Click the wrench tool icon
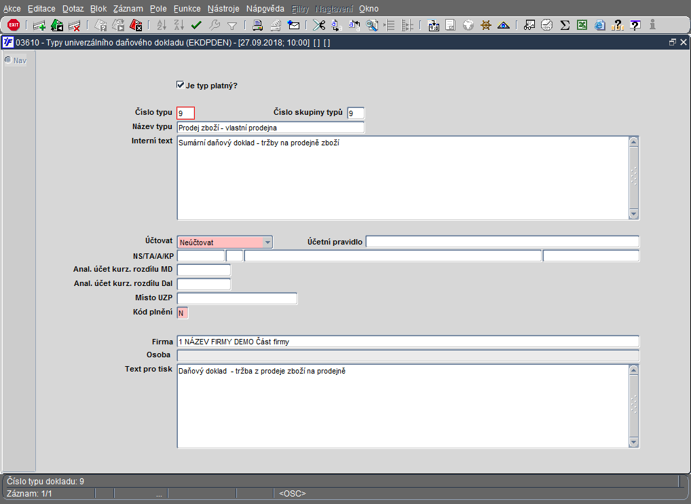The height and width of the screenshot is (504, 691). 214,26
